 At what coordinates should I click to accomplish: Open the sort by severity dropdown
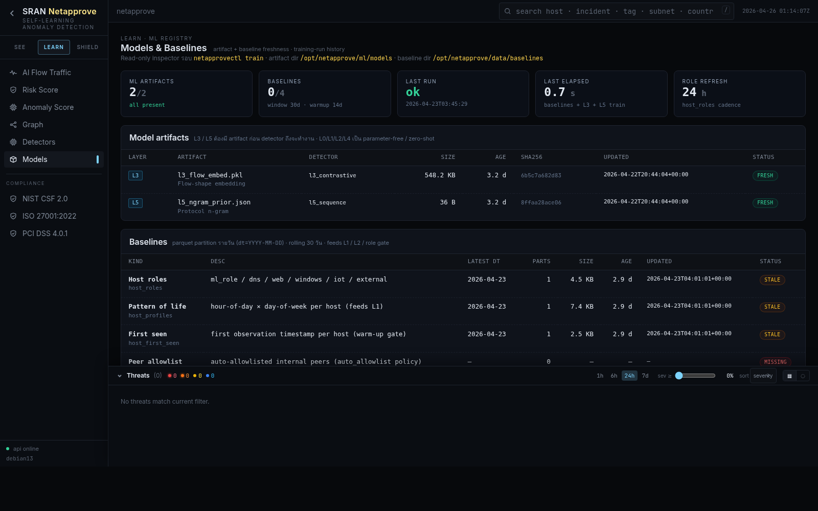763,376
